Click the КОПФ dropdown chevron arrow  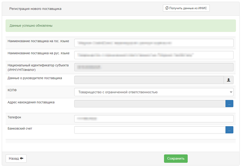pyautogui.click(x=231, y=92)
